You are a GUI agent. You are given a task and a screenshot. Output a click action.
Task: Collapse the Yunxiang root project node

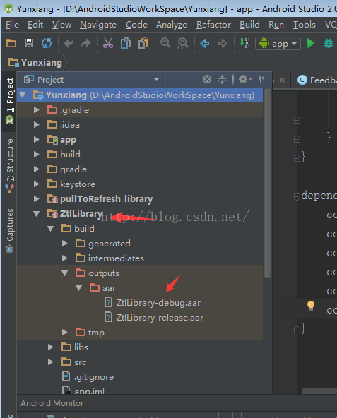pyautogui.click(x=23, y=95)
